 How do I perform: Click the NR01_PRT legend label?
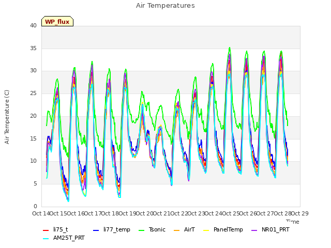pos(276,229)
